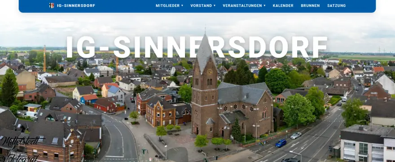Expand the Vorstand dropdown arrow
395x162 pixels.
coord(215,5)
